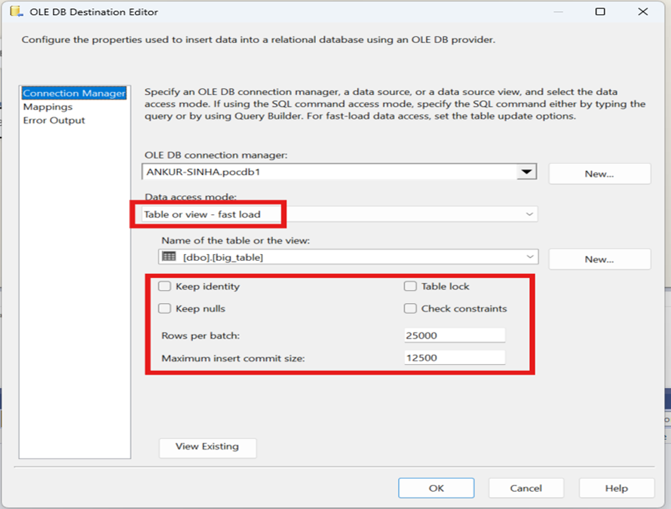This screenshot has width=671, height=509.
Task: Check the Table lock option
Action: 410,287
